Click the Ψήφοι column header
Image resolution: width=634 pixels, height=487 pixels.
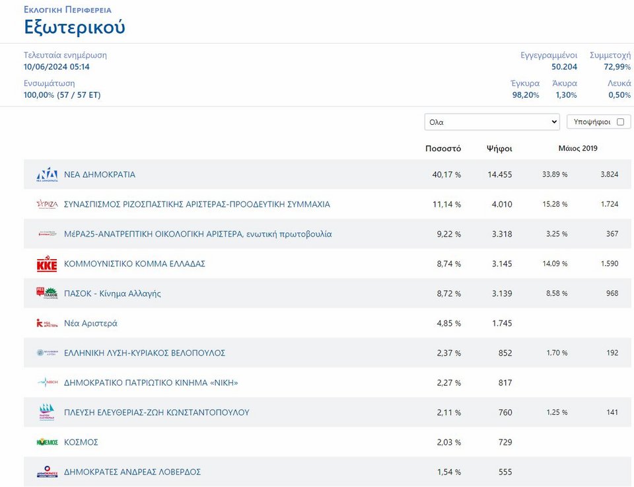pos(499,149)
